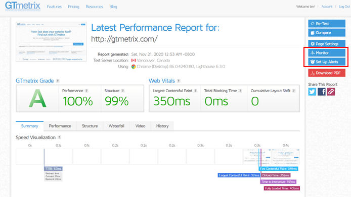Open Page Settings
351x197 pixels.
pyautogui.click(x=327, y=44)
